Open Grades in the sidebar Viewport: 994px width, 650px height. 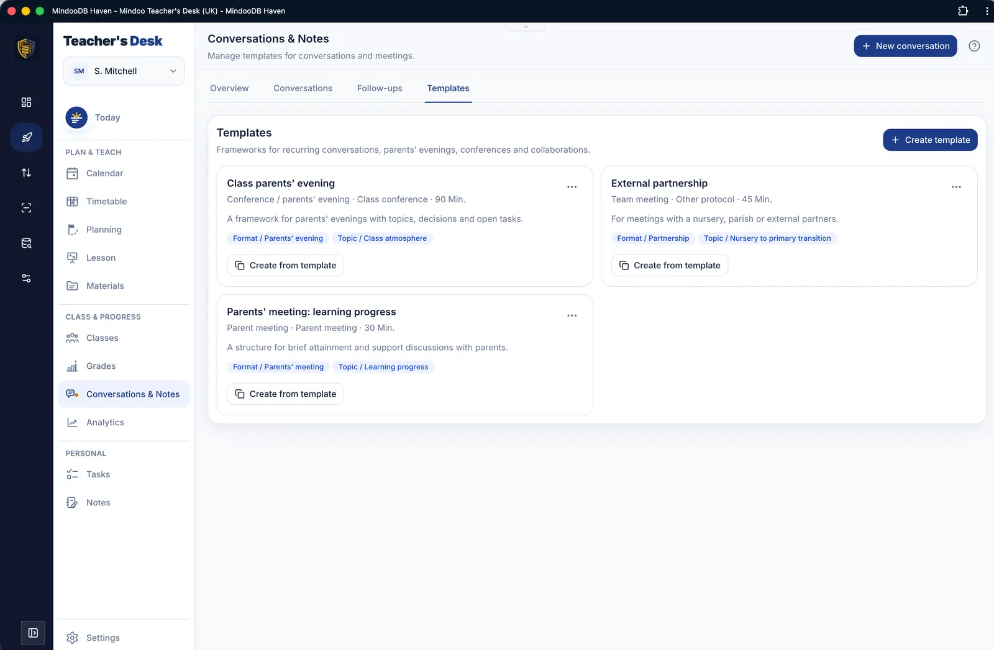point(124,366)
